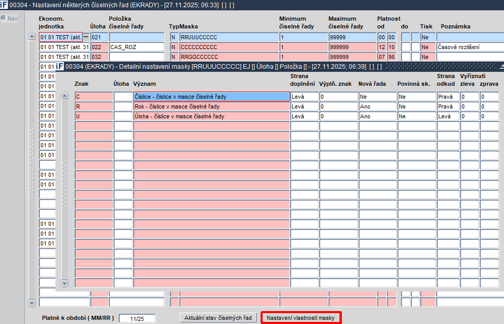Click the restore icon on the detail window title bar
This screenshot has height=324, width=504.
click(501, 67)
